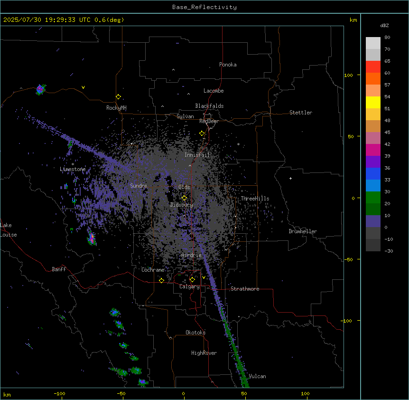Click the dBZ legend heading
Image resolution: width=409 pixels, height=400 pixels.
point(384,26)
